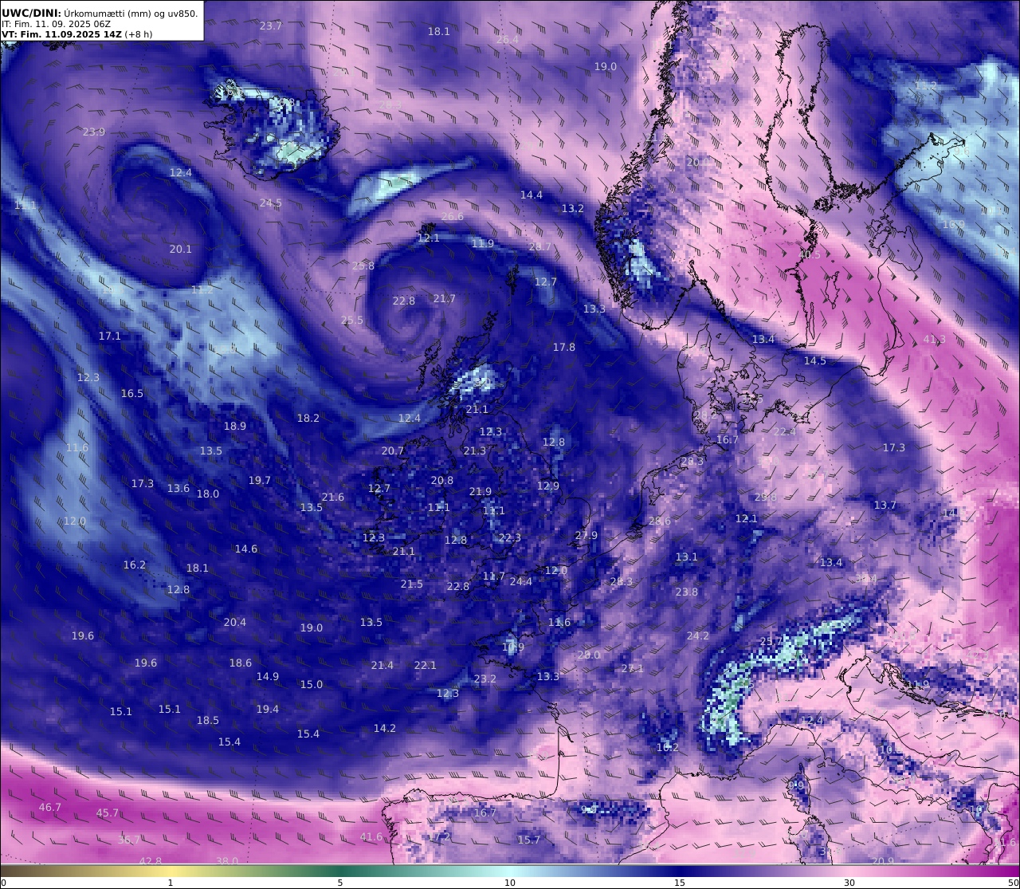1020x889 pixels.
Task: Click the 46.7 value at lower left
Action: 50,807
